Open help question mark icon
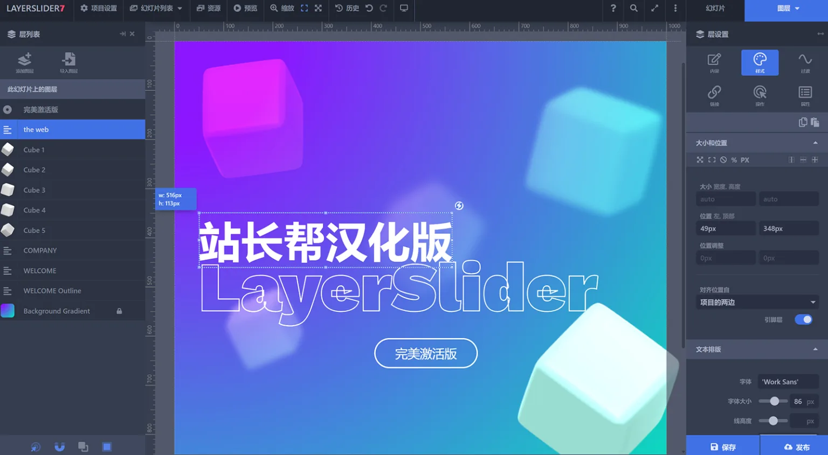The width and height of the screenshot is (828, 455). pos(613,8)
